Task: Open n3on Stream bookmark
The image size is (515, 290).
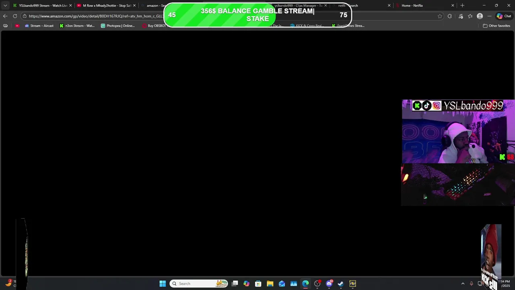Action: pos(77,26)
